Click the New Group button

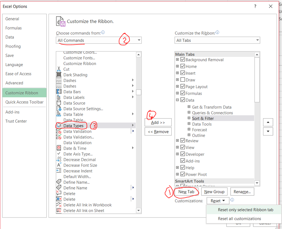coord(214,192)
